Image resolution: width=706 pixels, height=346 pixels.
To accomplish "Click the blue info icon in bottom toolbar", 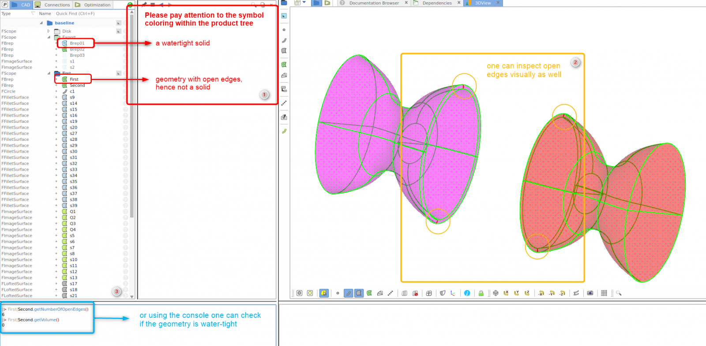I will [x=467, y=293].
